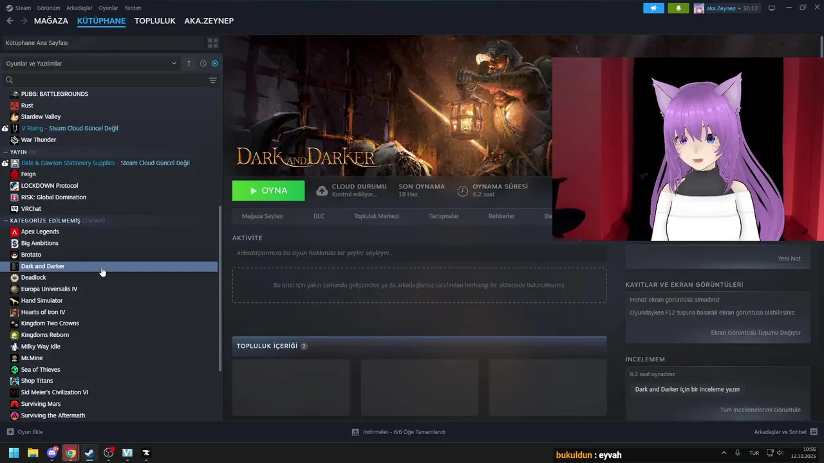
Task: Open Discord from the taskbar
Action: [x=52, y=453]
